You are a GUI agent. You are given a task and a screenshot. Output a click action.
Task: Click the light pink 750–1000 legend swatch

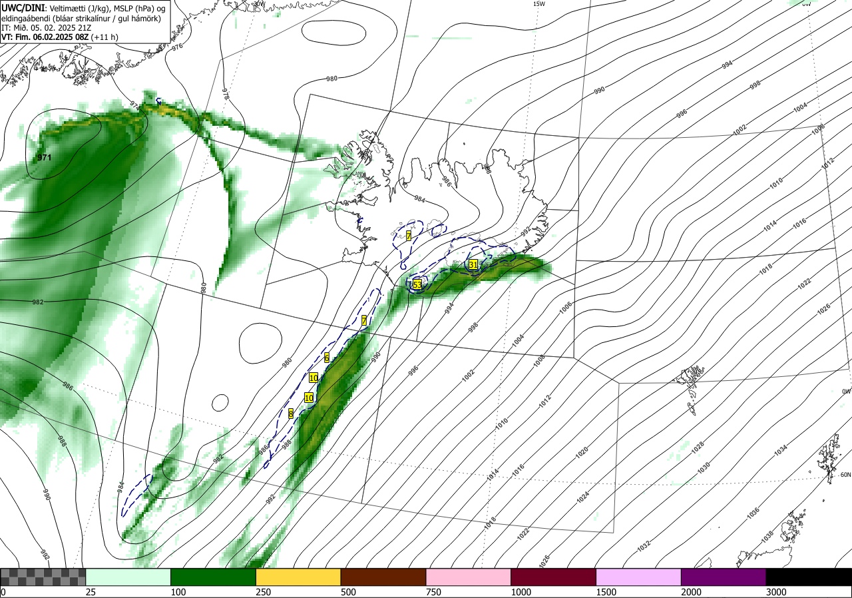(x=469, y=577)
